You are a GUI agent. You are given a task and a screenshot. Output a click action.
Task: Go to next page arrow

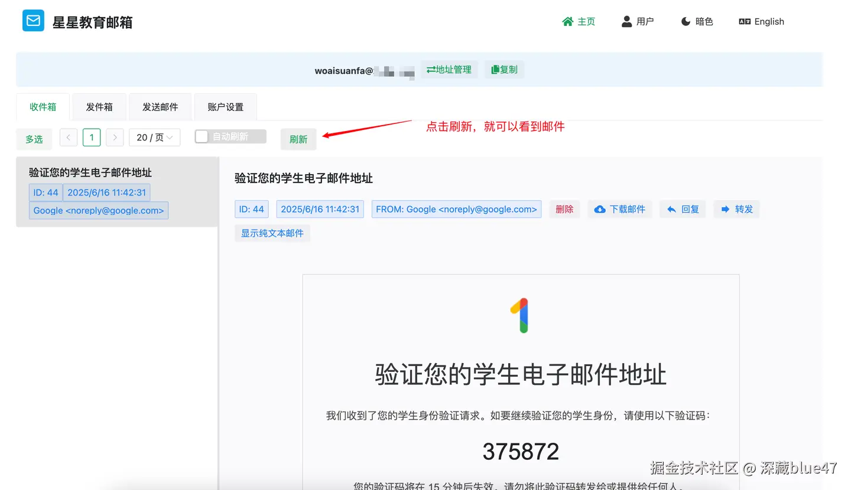click(x=115, y=138)
